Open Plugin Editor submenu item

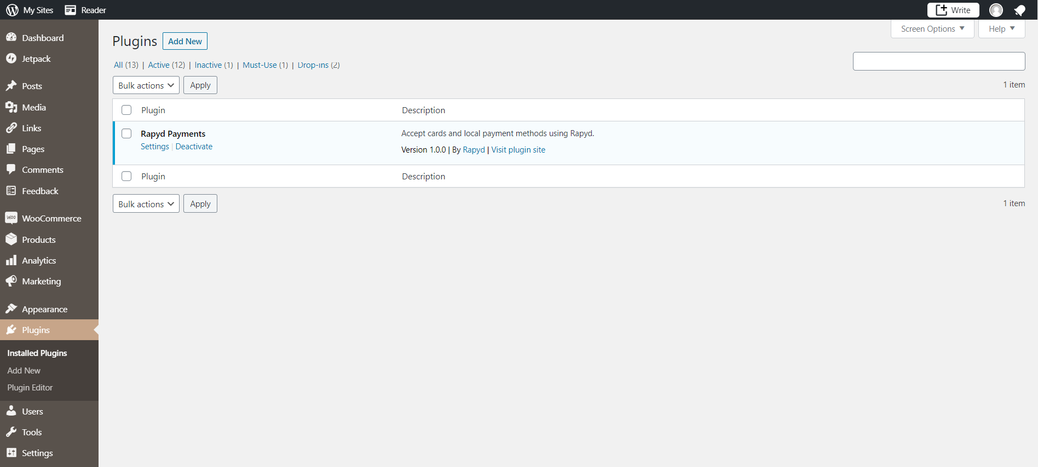point(30,388)
